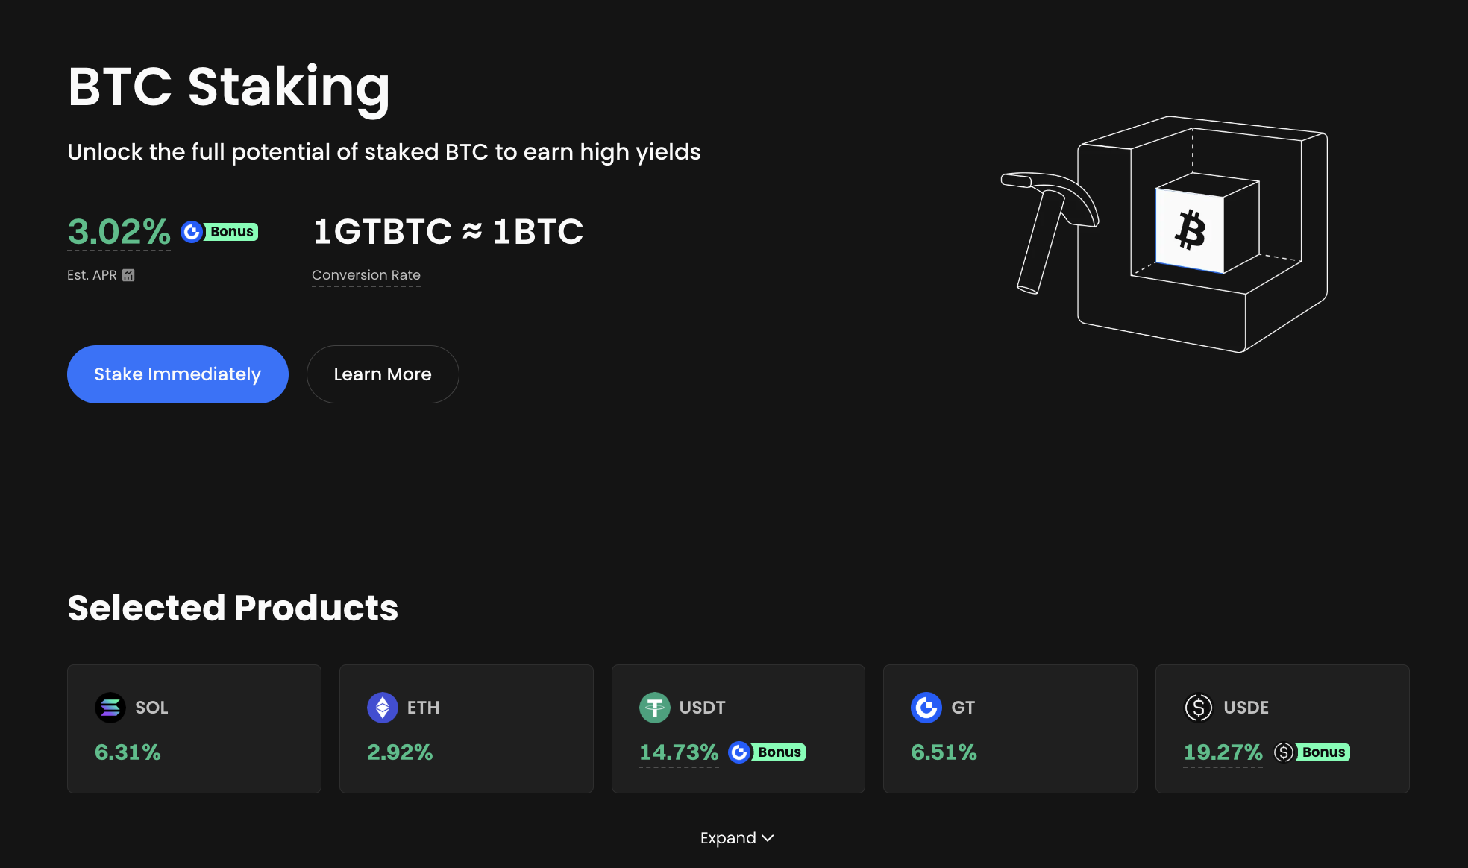The width and height of the screenshot is (1468, 868).
Task: Open the SOL 6.31% product card
Action: (x=194, y=729)
